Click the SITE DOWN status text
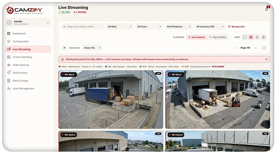Viewport: 276px width, 155px height. click(x=218, y=67)
